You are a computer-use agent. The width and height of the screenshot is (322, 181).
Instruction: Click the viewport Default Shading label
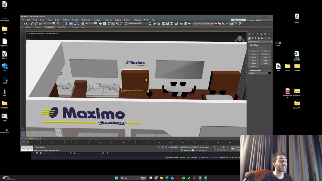pos(51,33)
